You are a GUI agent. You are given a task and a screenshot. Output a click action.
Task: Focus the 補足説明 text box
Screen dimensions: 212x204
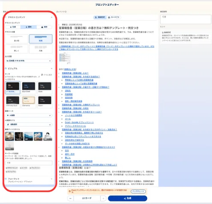click(x=185, y=19)
